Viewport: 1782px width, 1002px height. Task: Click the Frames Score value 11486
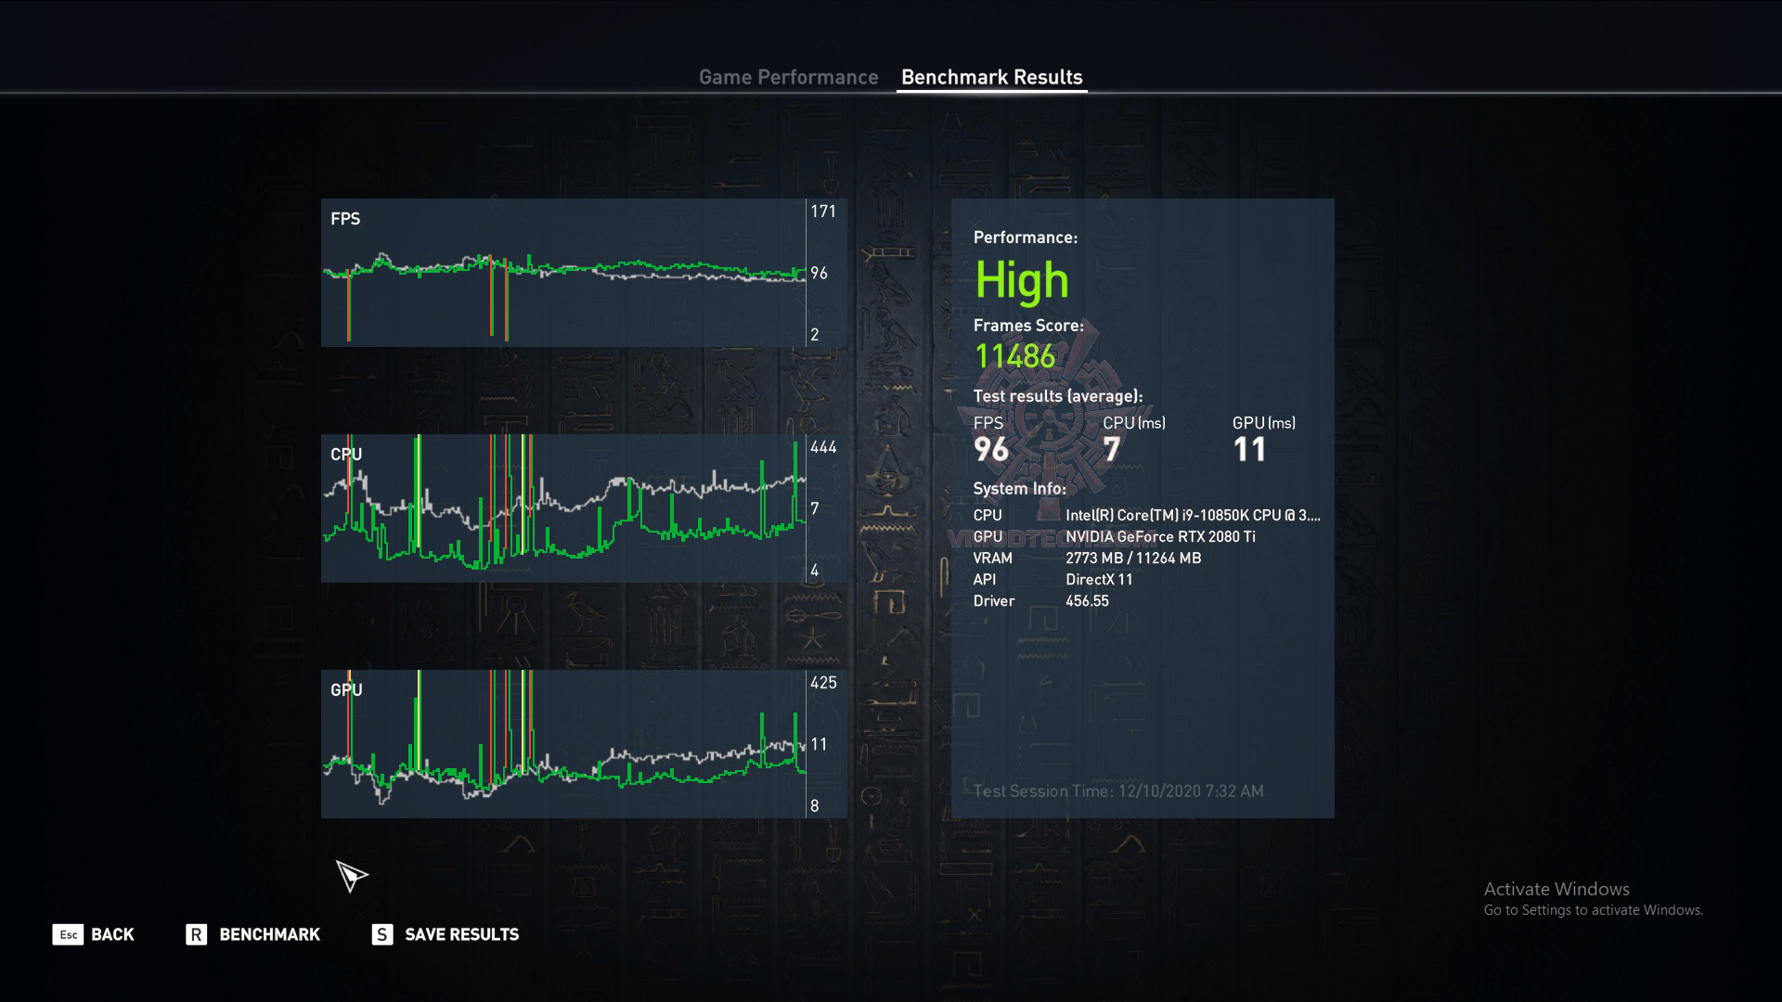pyautogui.click(x=1014, y=356)
